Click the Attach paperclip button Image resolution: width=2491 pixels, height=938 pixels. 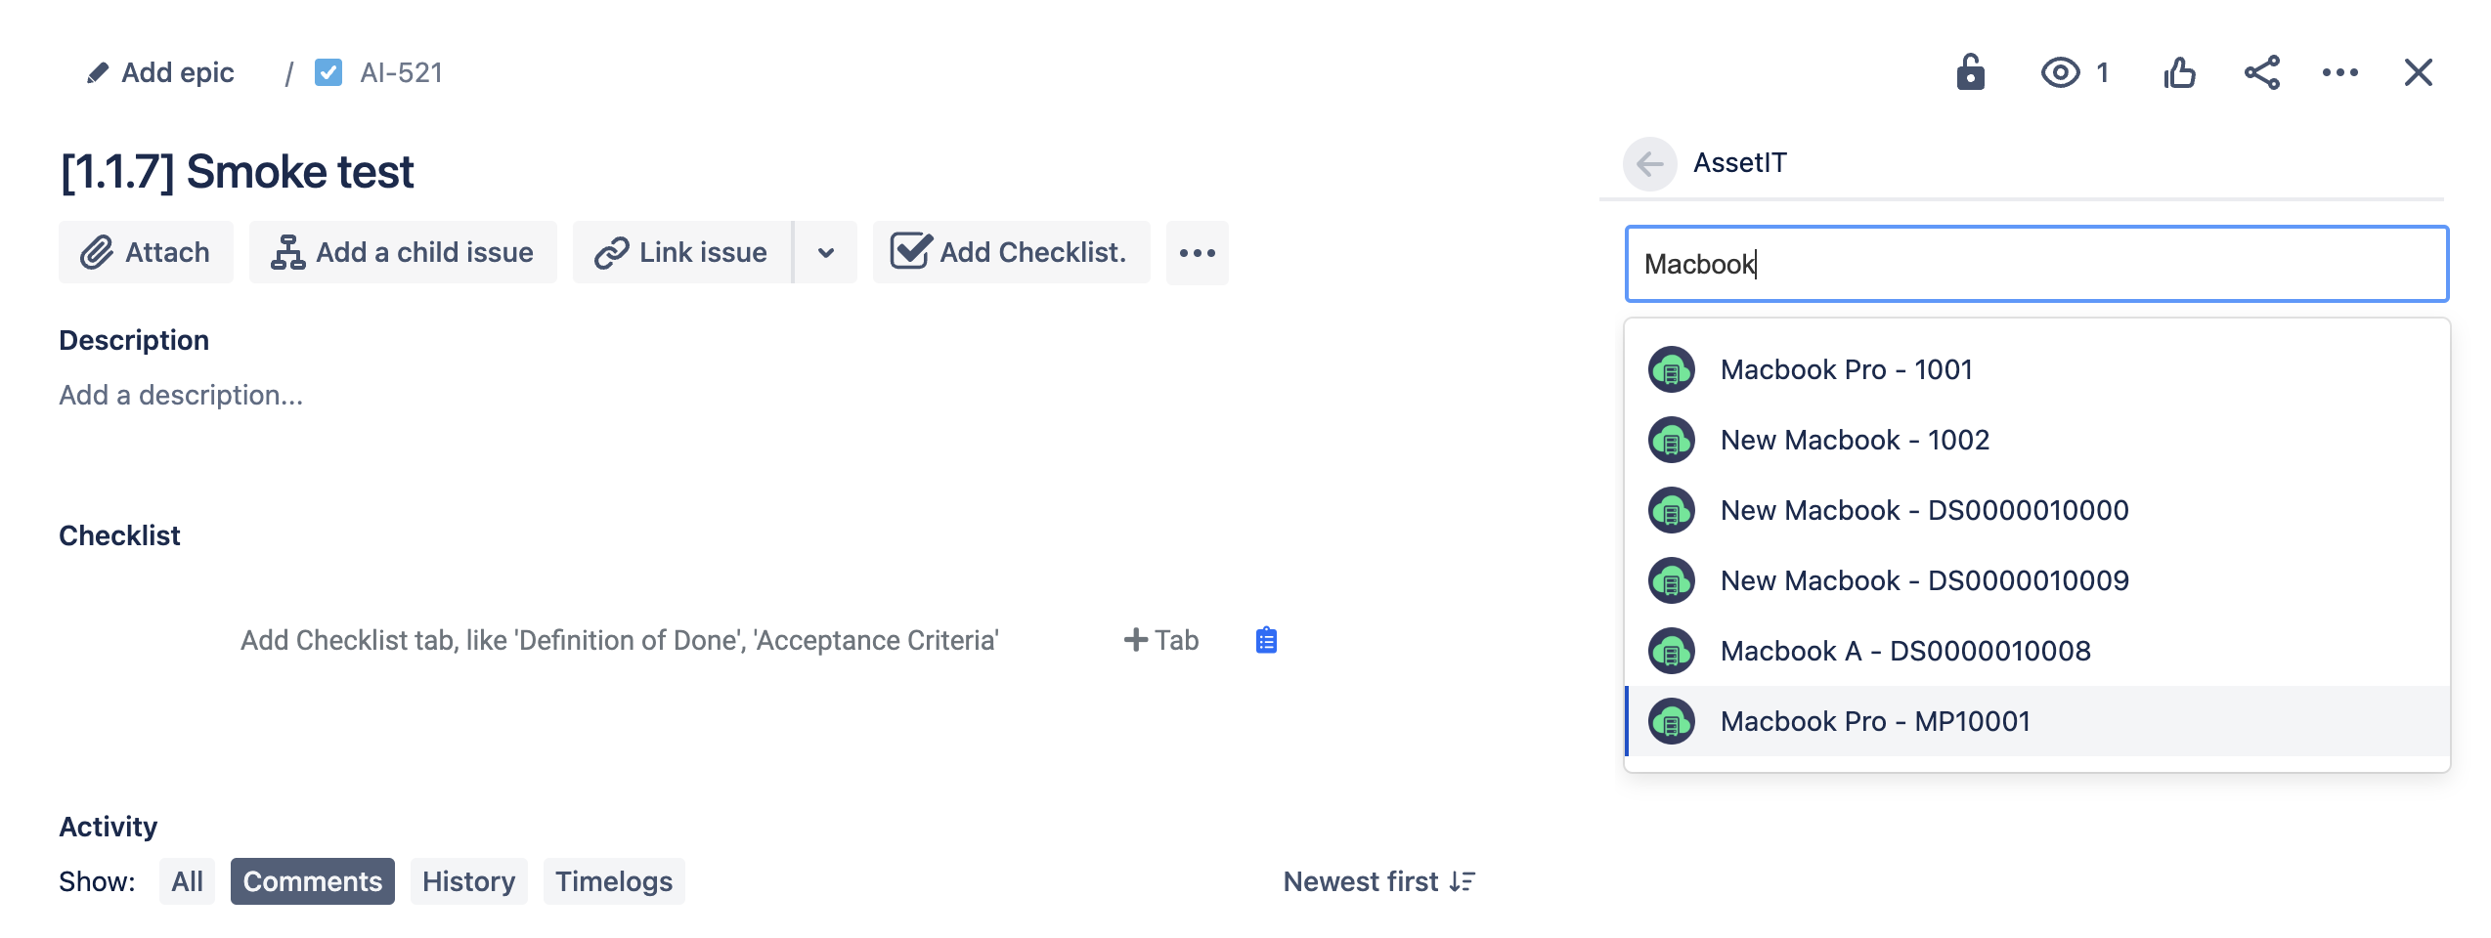tap(146, 252)
